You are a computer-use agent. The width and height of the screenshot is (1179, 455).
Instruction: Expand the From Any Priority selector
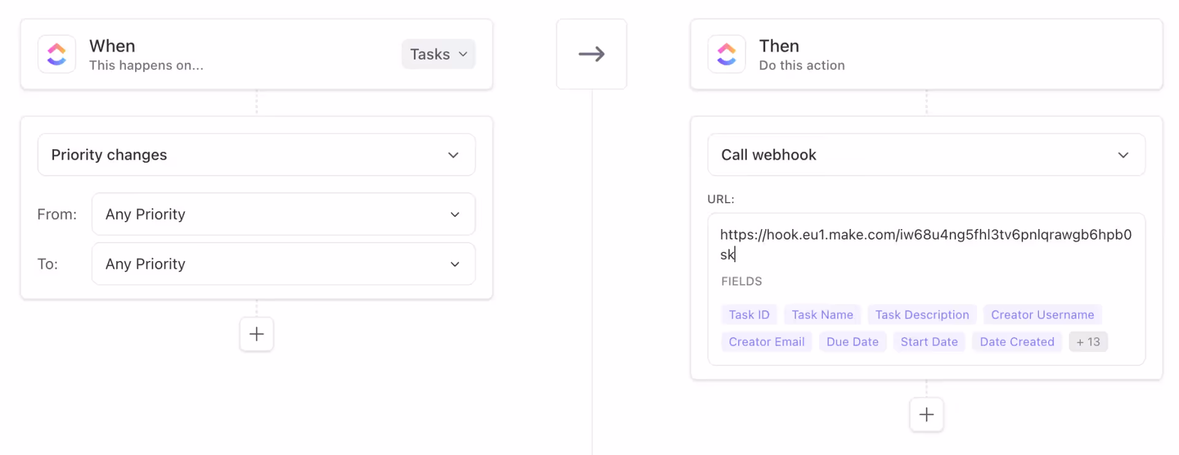pos(283,214)
